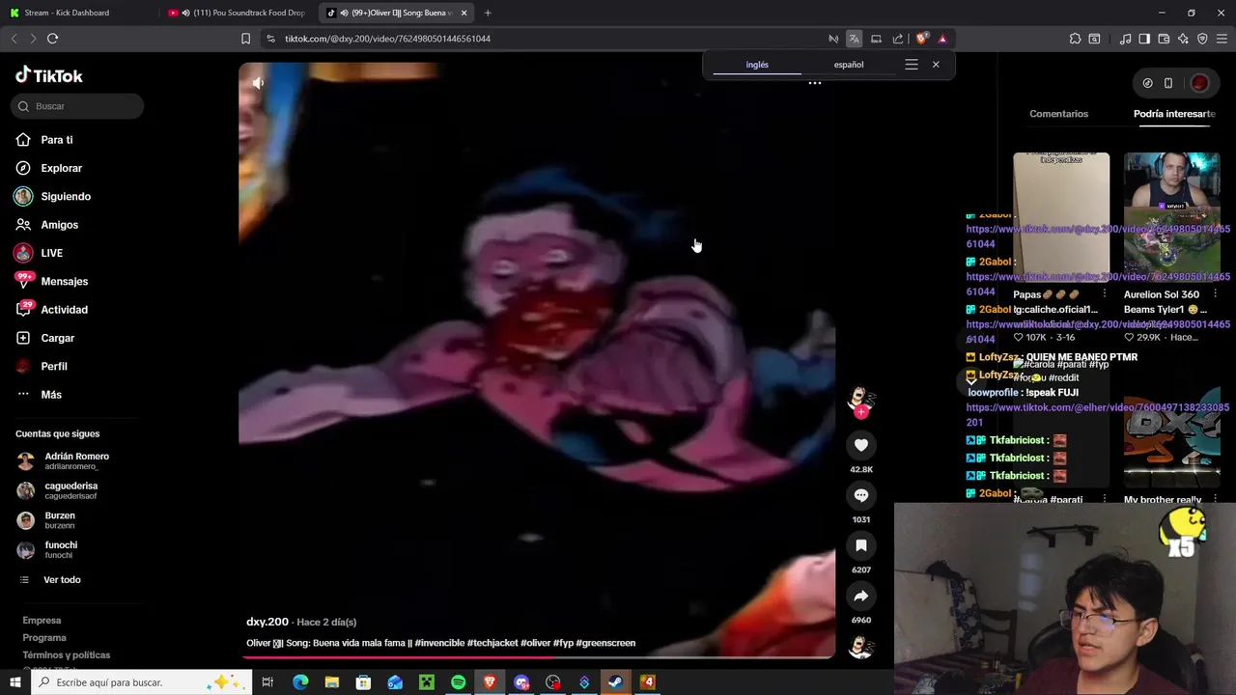Switch to the Comentarios tab
Screen dimensions: 1236x695
point(1058,114)
